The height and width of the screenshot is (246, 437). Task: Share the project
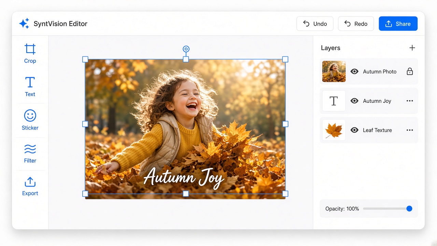click(398, 24)
